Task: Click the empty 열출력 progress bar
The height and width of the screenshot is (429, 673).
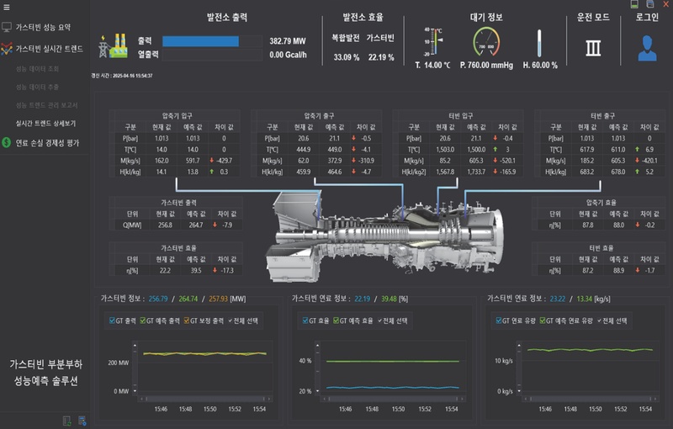Action: pyautogui.click(x=213, y=55)
